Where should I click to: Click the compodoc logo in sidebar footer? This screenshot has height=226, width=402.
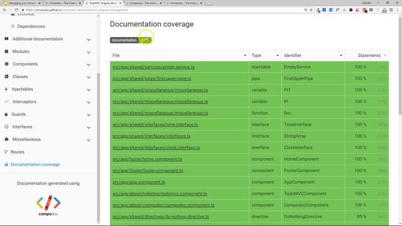click(x=48, y=205)
